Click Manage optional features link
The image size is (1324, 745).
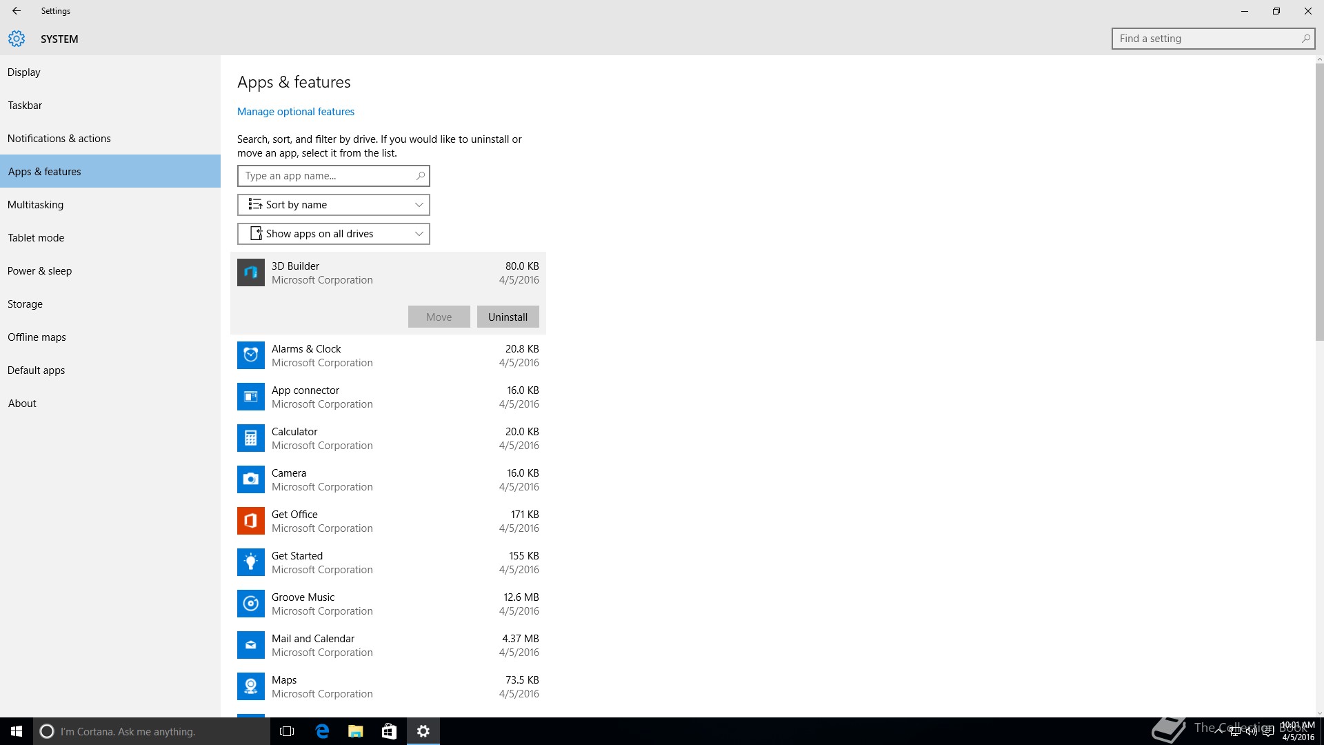point(296,112)
